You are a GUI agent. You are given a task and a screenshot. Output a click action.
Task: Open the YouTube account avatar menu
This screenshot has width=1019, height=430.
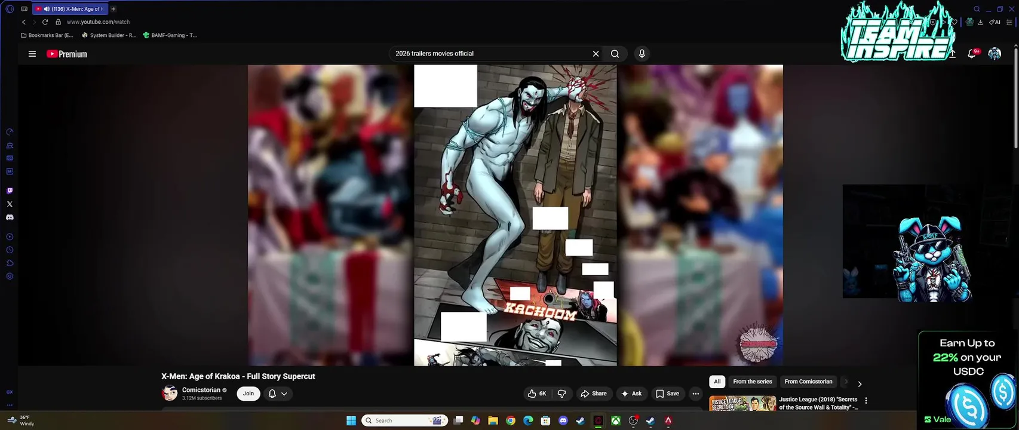[995, 54]
